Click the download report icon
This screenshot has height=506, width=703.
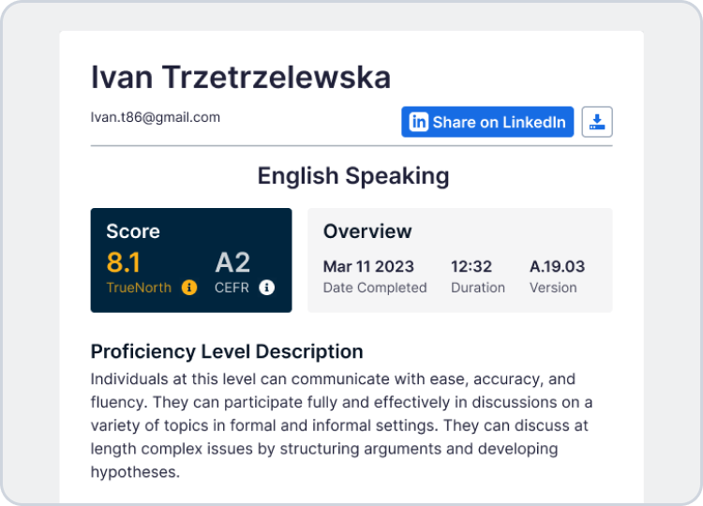[x=597, y=122]
